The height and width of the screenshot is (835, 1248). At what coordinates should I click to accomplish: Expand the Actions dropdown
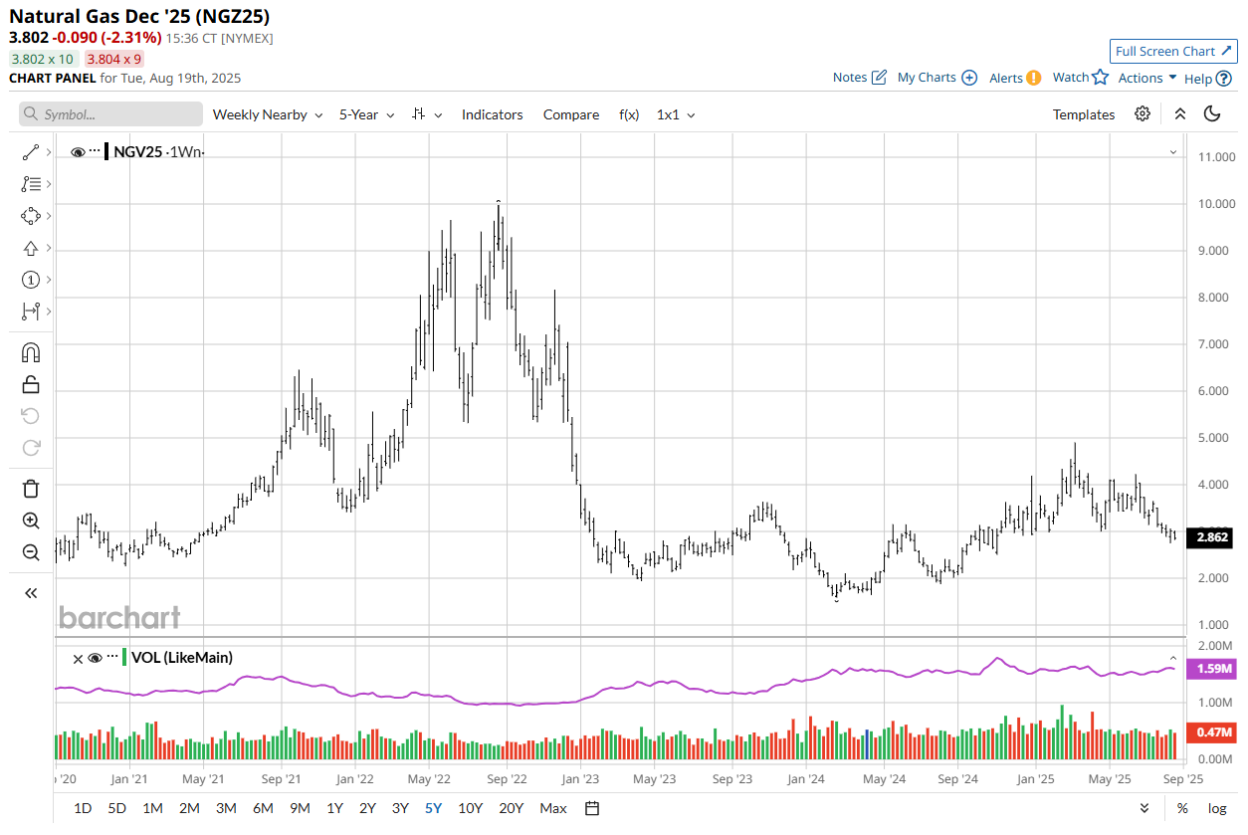[x=1147, y=78]
